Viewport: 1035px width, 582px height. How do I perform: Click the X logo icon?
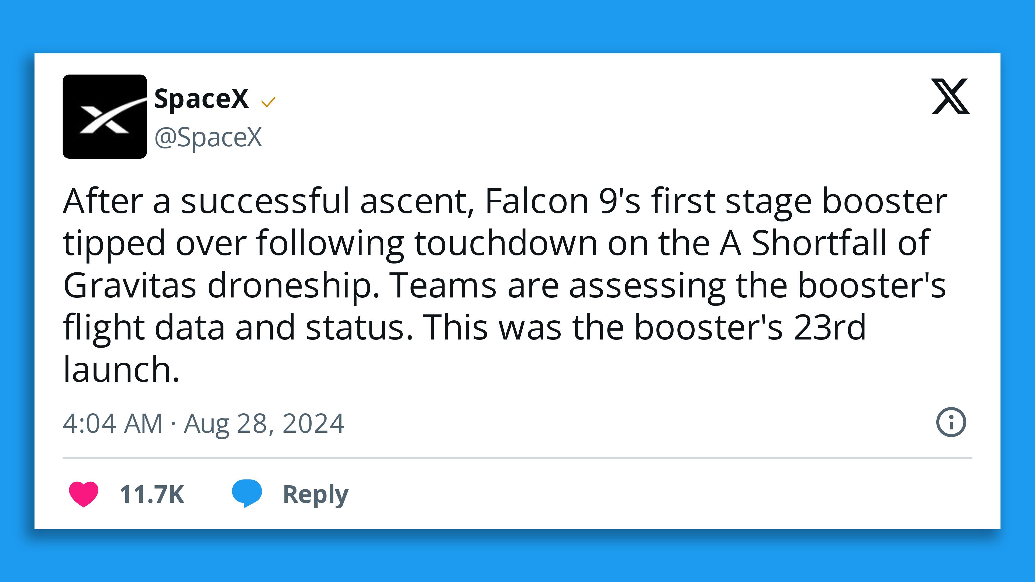pyautogui.click(x=950, y=96)
